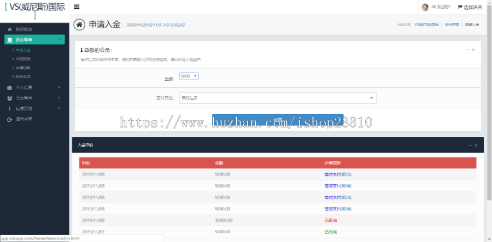This screenshot has height=242, width=492.
Task: Click the 时间 column header
Action: (x=86, y=163)
